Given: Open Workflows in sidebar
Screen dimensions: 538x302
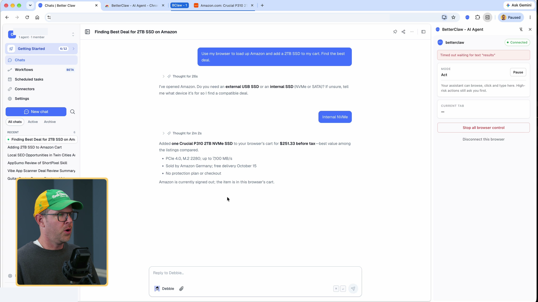Looking at the screenshot, I should [41, 70].
